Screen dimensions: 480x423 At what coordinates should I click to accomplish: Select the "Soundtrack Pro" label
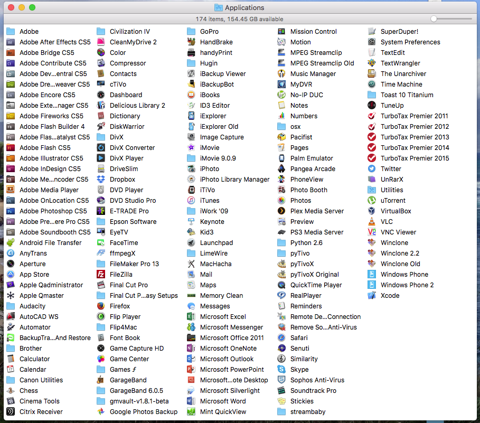tap(313, 391)
